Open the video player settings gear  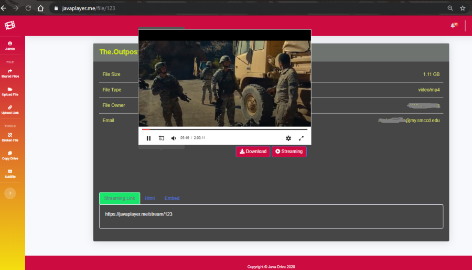point(288,138)
